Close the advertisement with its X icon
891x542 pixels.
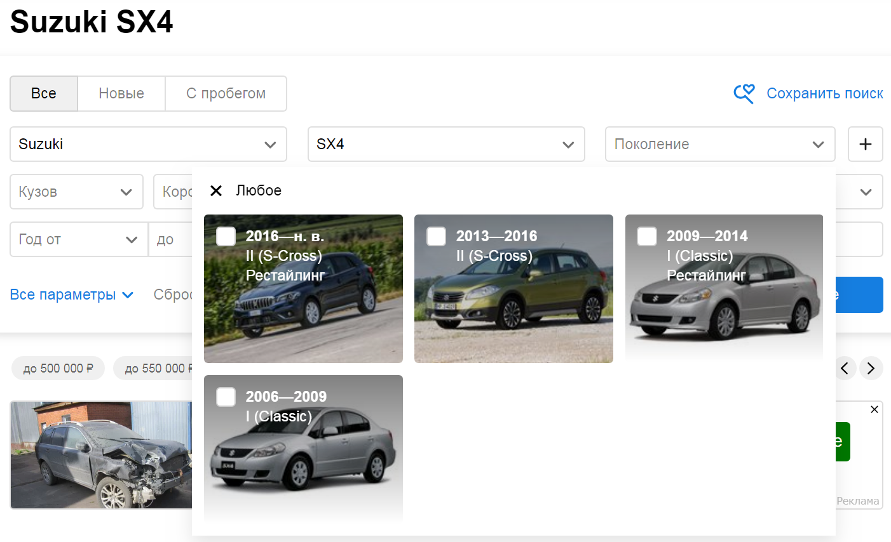pos(874,409)
